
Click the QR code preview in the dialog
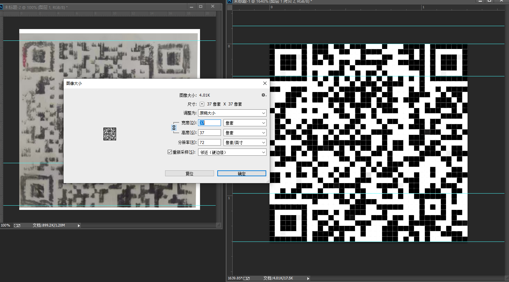click(x=110, y=134)
